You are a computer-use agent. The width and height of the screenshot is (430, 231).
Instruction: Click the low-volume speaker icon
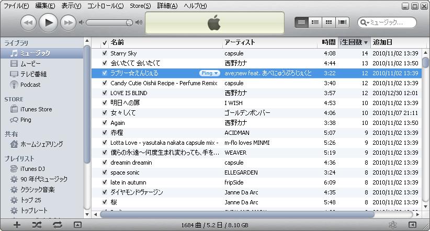point(81,22)
